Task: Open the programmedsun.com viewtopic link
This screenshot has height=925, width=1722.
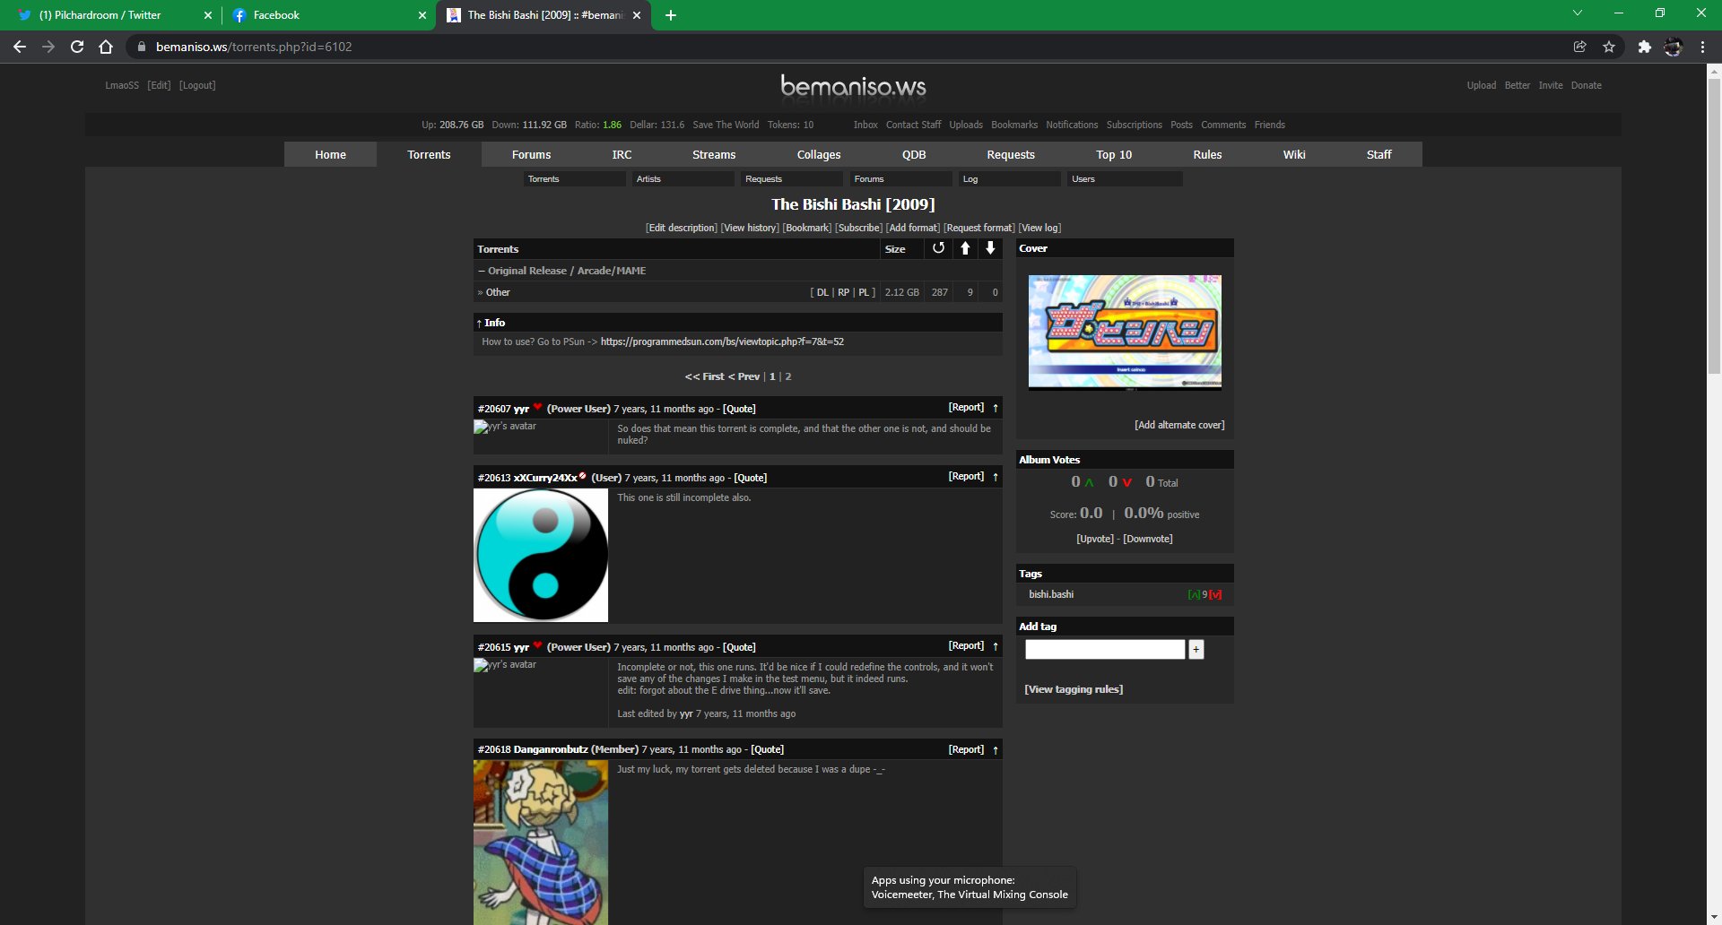Action: (722, 341)
